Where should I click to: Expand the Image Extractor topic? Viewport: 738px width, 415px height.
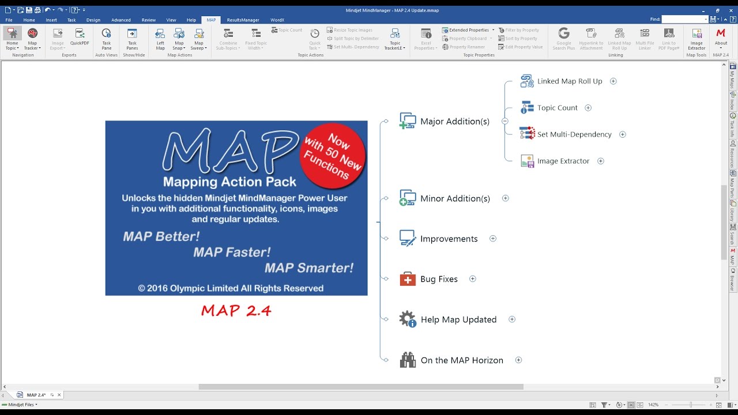coord(601,161)
